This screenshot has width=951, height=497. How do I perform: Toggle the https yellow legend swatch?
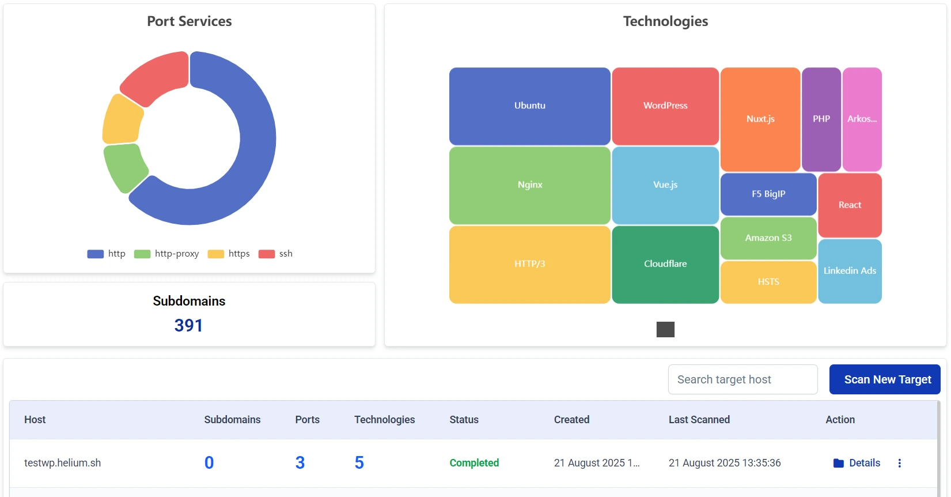[x=216, y=254]
